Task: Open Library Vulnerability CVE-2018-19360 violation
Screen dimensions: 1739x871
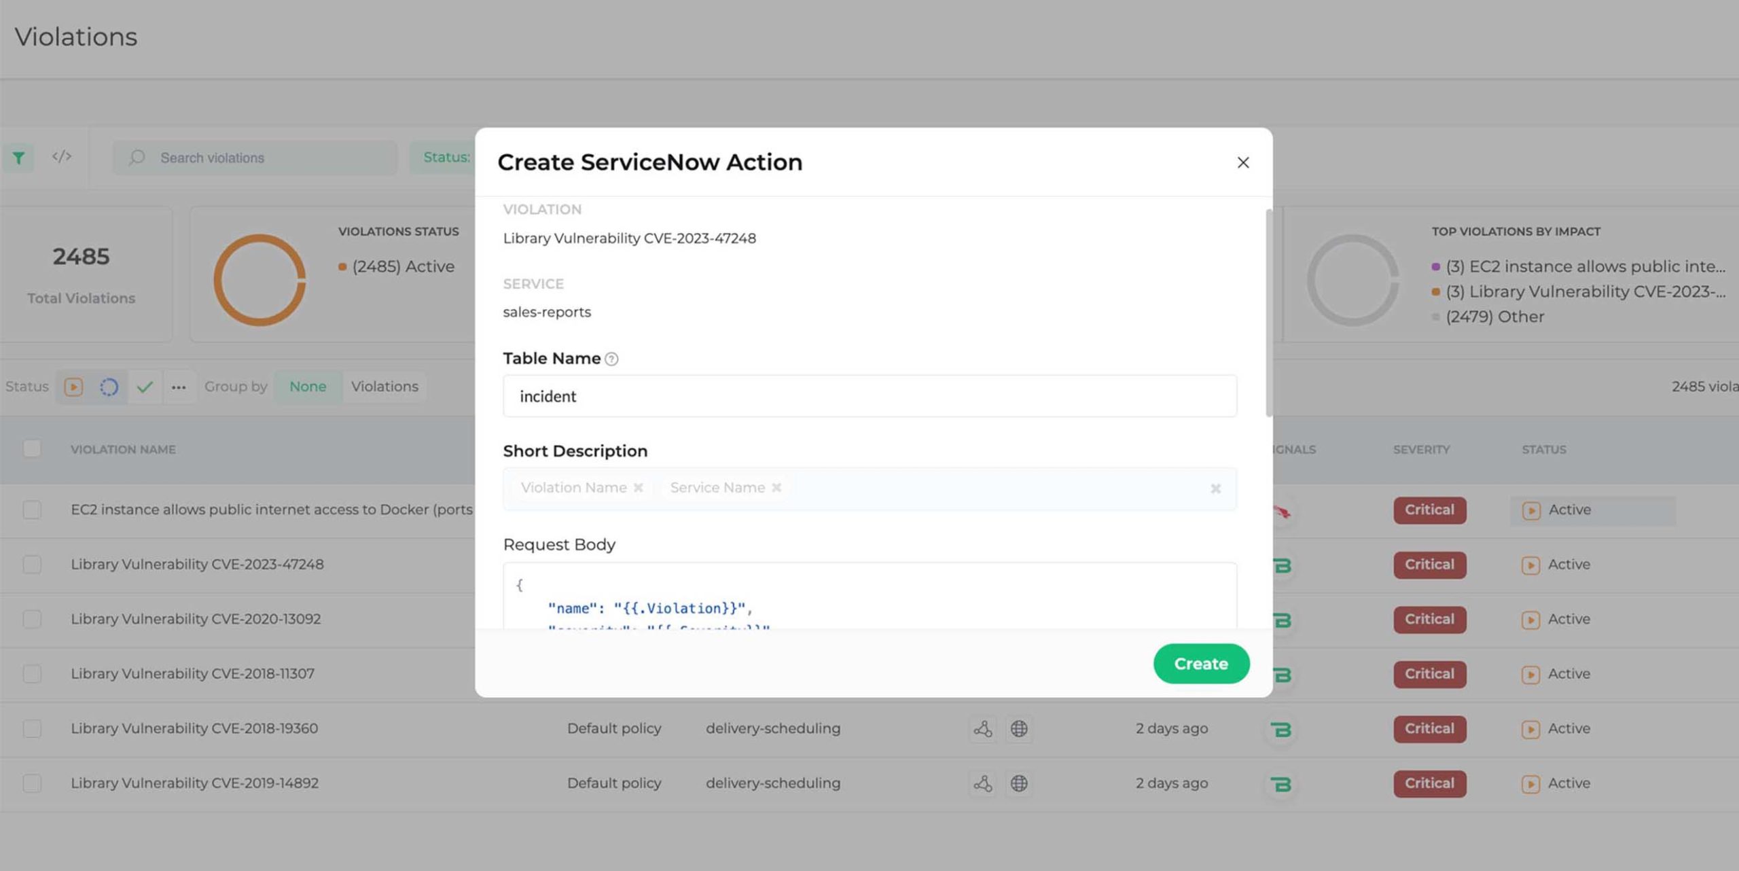Action: 194,728
